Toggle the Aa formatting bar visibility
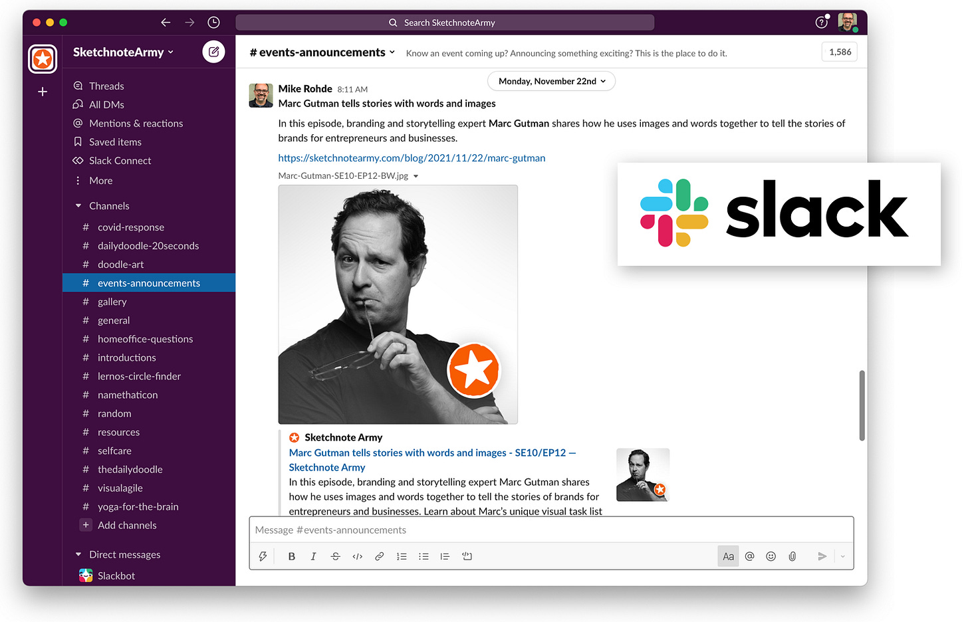Screen dimensions: 968x622 pyautogui.click(x=728, y=556)
